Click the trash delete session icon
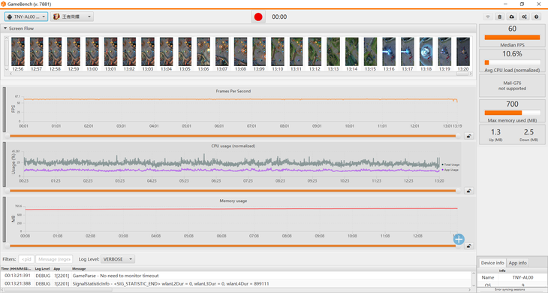 tap(500, 17)
